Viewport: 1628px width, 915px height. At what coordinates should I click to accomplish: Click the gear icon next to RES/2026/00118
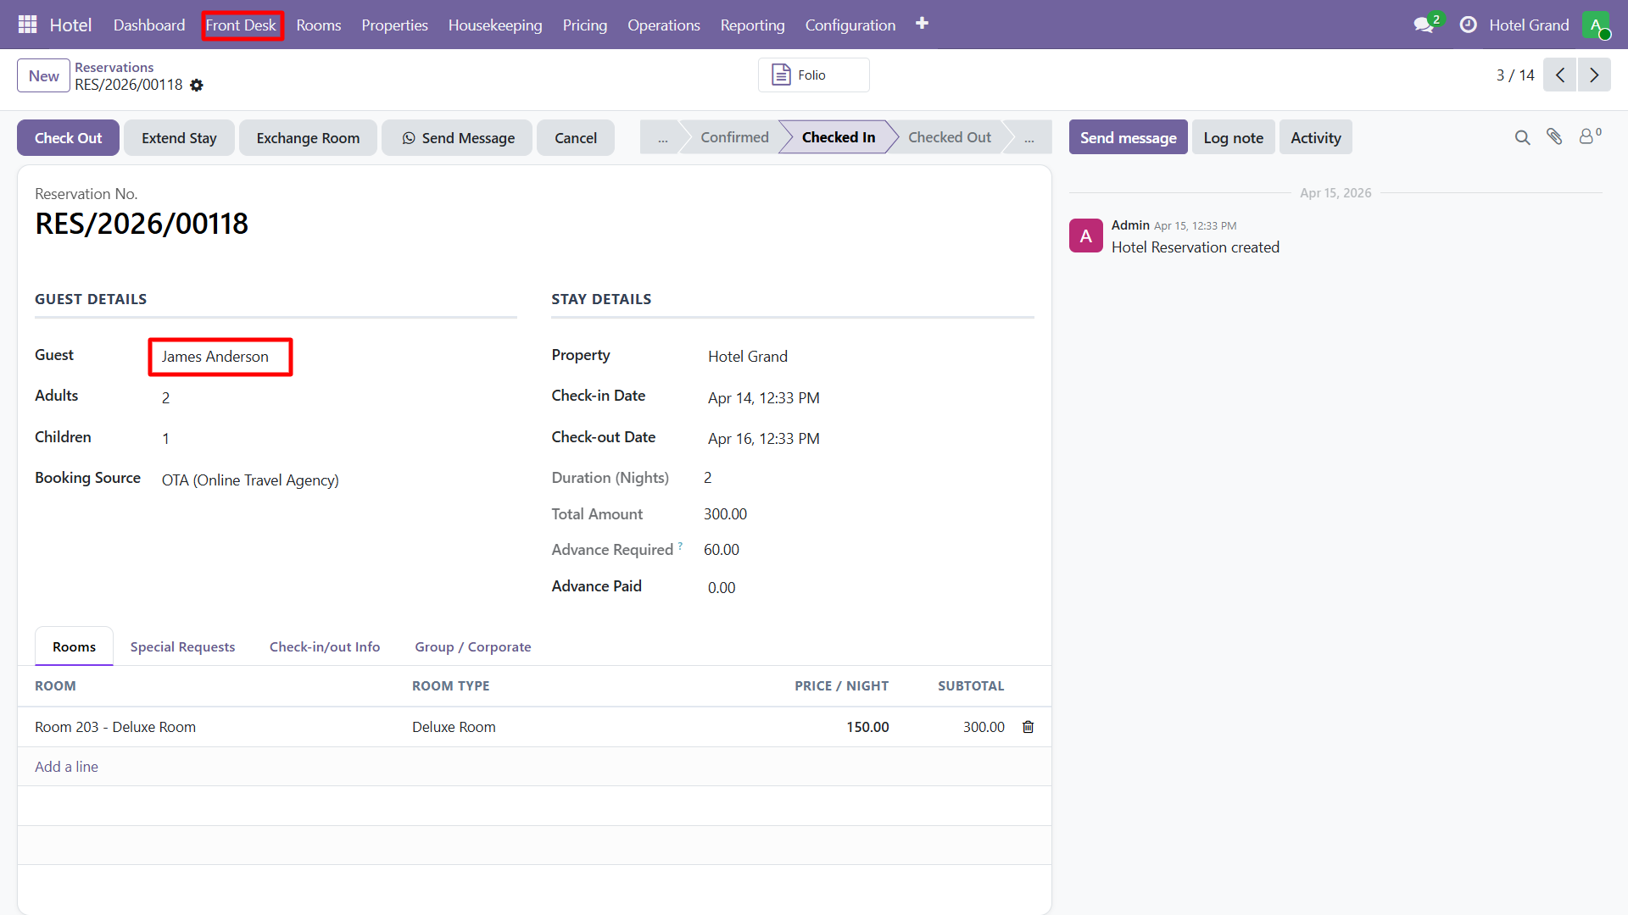pyautogui.click(x=197, y=86)
